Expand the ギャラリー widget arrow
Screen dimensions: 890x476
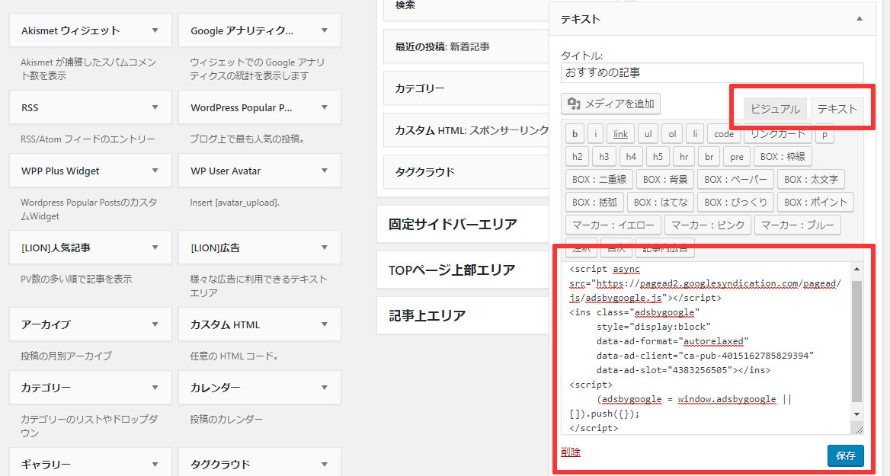(155, 464)
